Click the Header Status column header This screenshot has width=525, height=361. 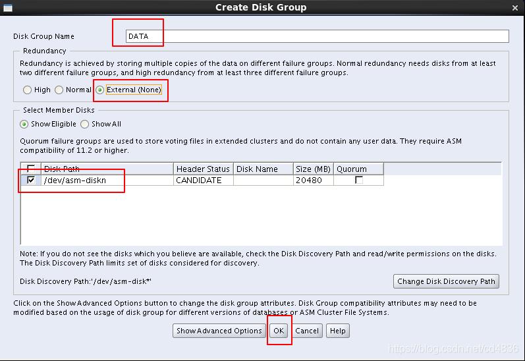tap(204, 169)
